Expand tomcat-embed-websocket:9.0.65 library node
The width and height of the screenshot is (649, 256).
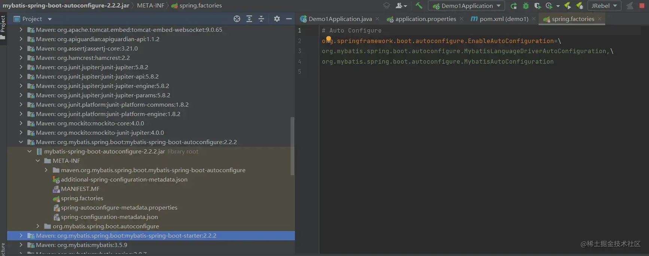tap(21, 30)
